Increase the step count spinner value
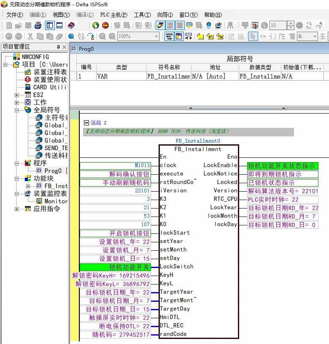 [x=291, y=23]
